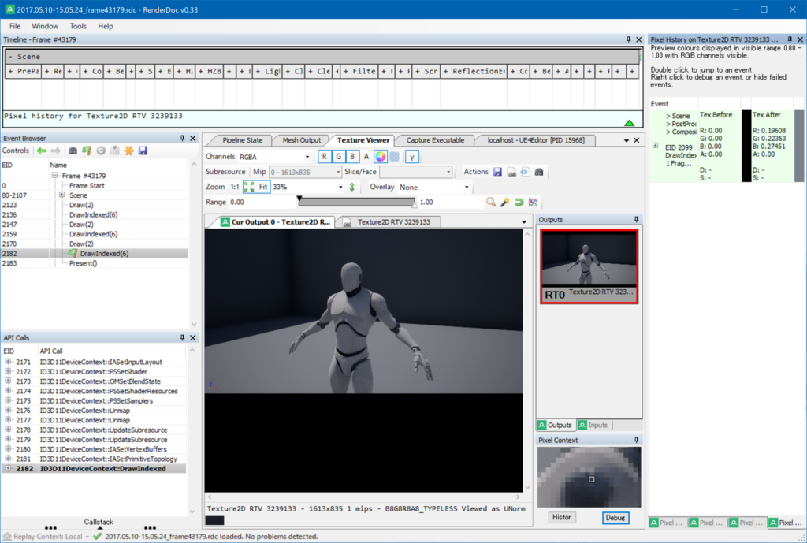Enable the alpha channel with the A button

pos(366,157)
